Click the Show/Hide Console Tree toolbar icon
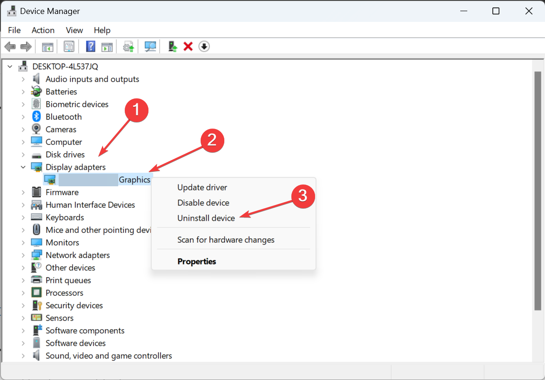545x380 pixels. pyautogui.click(x=47, y=46)
